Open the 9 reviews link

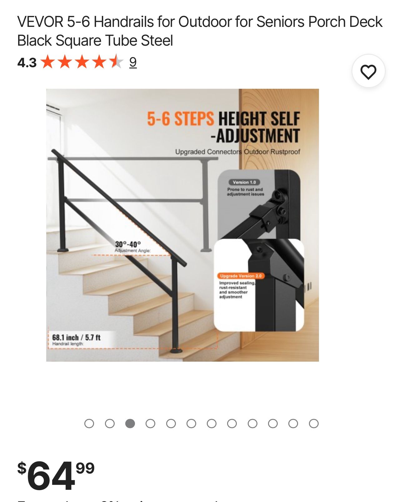coord(133,62)
